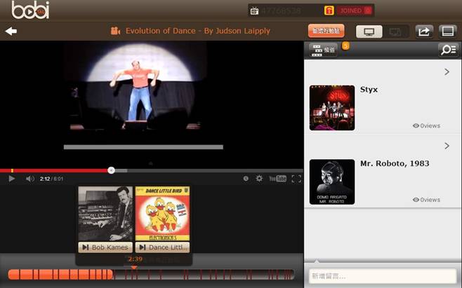Image resolution: width=462 pixels, height=288 pixels.
Task: Open video settings gear
Action: [x=259, y=179]
